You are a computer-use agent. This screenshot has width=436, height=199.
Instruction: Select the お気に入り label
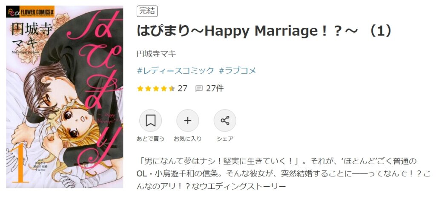[188, 138]
